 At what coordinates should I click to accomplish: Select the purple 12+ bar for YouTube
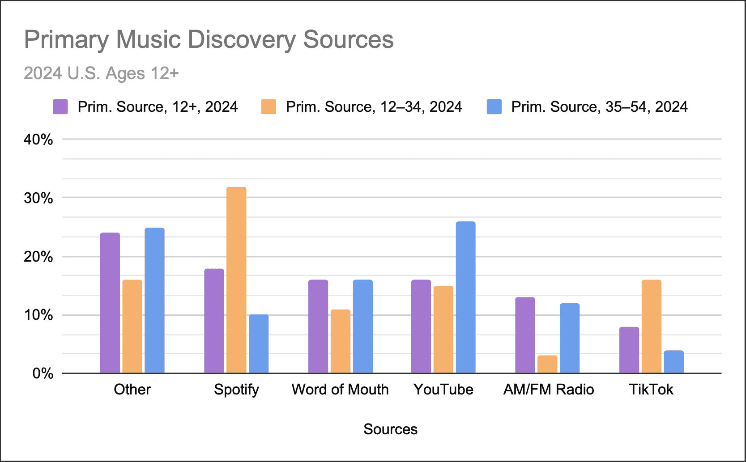pos(421,326)
